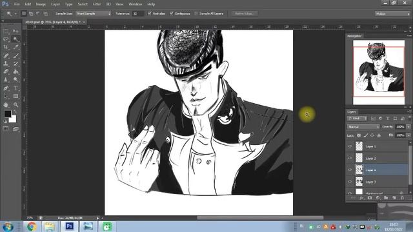Select the Healing Brush tool
The width and height of the screenshot is (413, 232).
pos(6,55)
